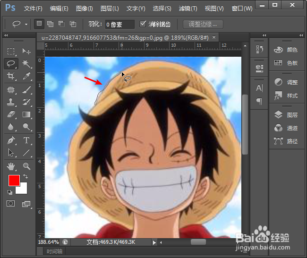Open the 图像(I) menu
Screen dimensions: 307x258
pos(85,9)
